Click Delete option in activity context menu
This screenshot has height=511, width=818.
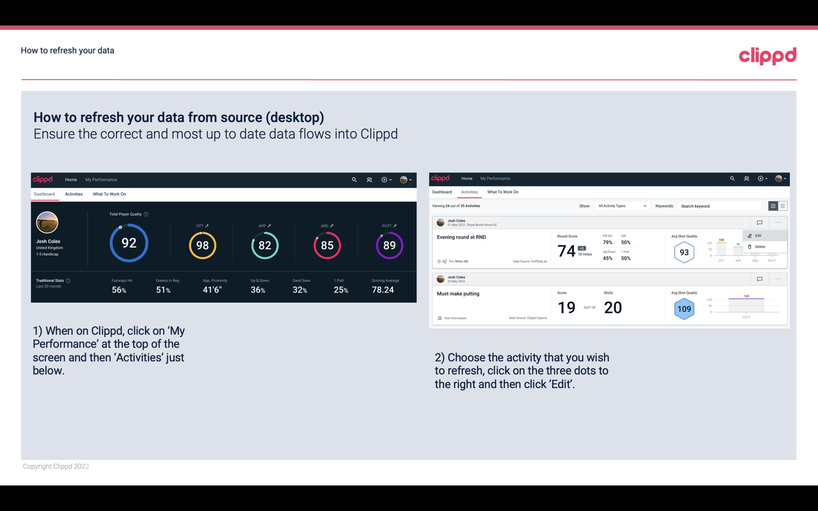pos(761,247)
